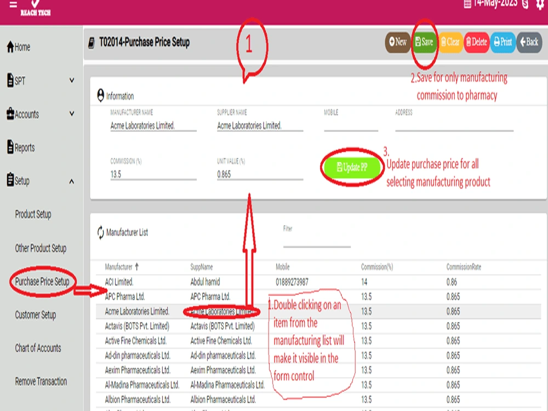Open Other Product Setup item
The height and width of the screenshot is (411, 548).
tap(41, 248)
